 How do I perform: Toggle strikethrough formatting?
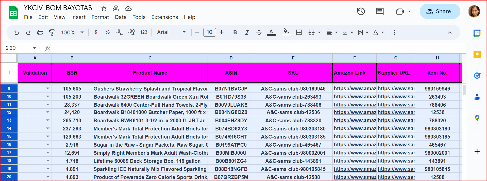click(259, 32)
